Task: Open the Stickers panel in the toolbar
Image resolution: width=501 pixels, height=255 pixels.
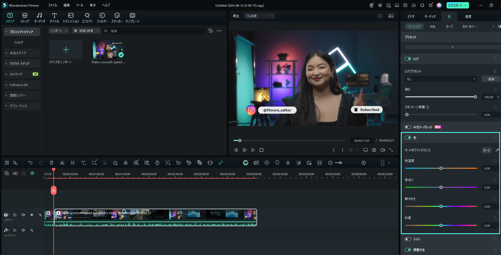Action: tap(117, 17)
